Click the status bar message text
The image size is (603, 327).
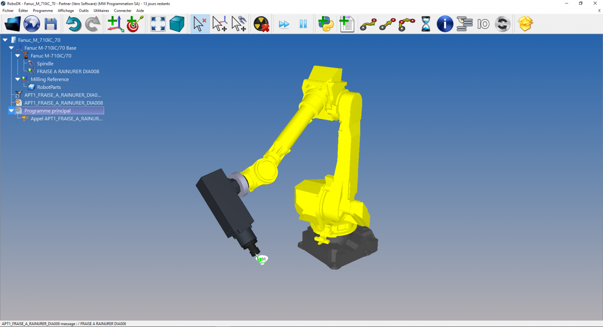pos(64,324)
